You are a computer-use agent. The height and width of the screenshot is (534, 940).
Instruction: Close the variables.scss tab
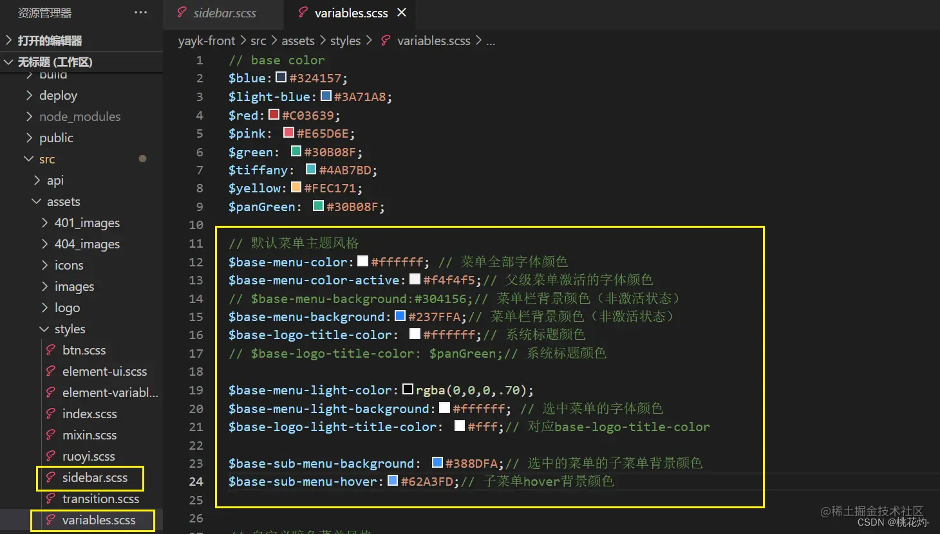tap(402, 12)
